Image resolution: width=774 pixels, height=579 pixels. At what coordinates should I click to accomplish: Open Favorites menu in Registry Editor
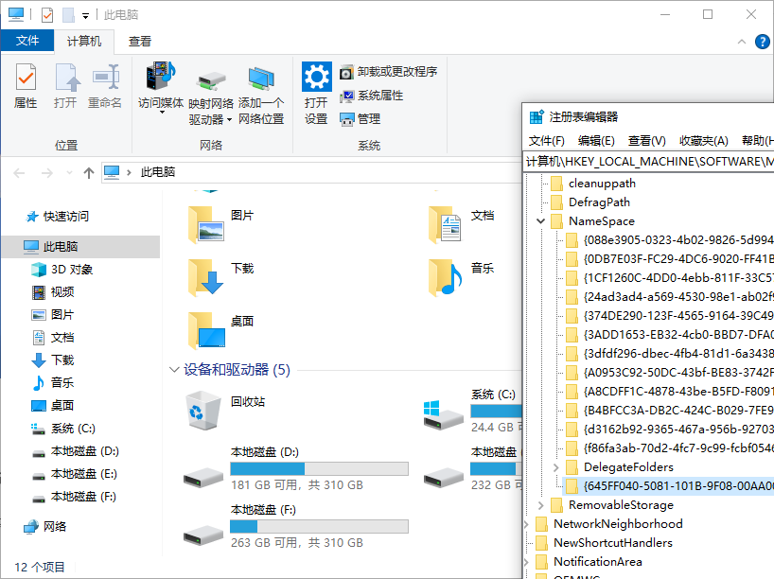[x=703, y=141]
